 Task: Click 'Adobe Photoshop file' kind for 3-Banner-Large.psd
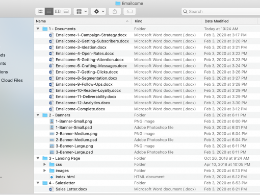point(154,152)
